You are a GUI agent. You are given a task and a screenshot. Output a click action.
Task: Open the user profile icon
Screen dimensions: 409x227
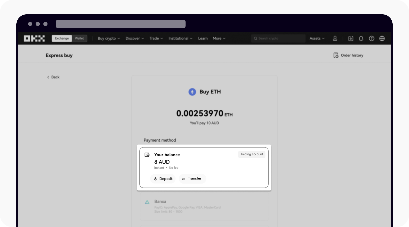click(335, 38)
